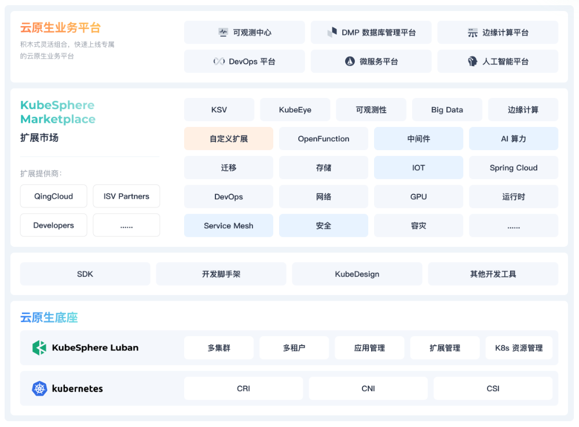The width and height of the screenshot is (579, 427).
Task: Open the Service Mesh tile
Action: 229,225
